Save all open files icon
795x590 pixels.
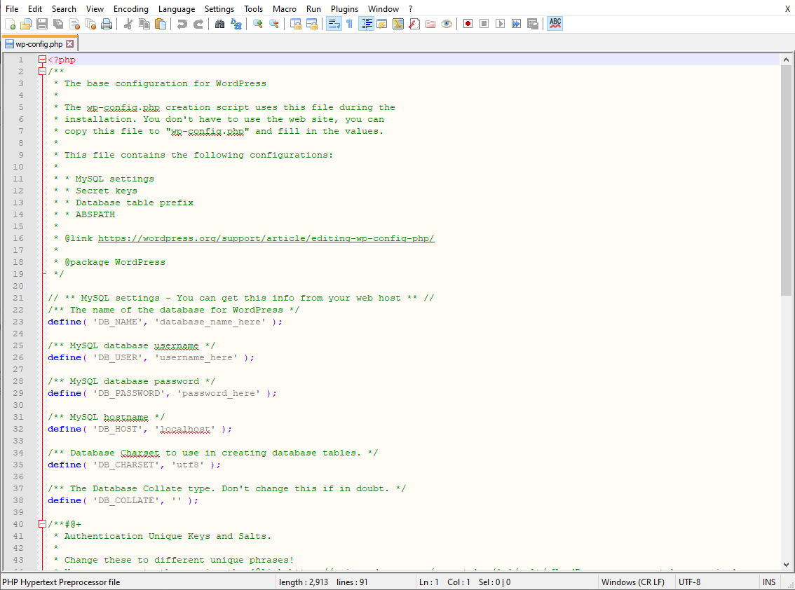click(57, 23)
